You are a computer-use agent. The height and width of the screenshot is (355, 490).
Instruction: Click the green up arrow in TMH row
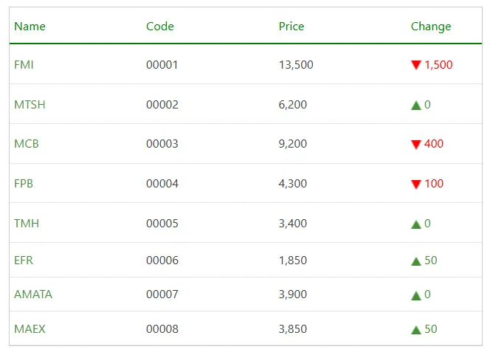416,224
